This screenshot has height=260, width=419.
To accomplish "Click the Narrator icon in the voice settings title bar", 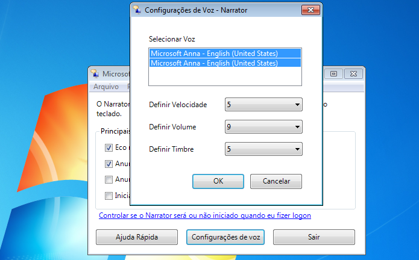I will pos(137,10).
